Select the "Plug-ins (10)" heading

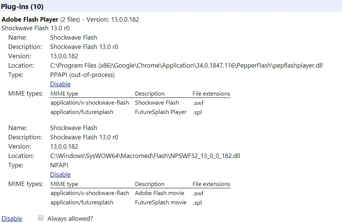click(22, 7)
